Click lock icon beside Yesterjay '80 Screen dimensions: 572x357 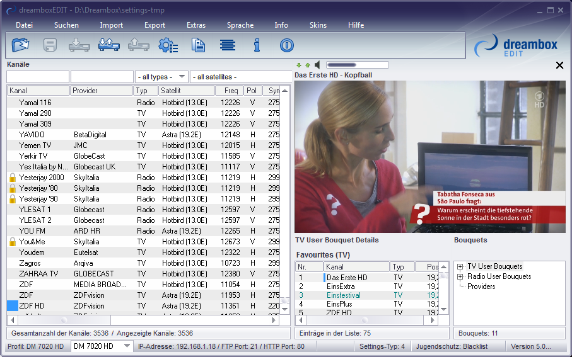pos(13,188)
